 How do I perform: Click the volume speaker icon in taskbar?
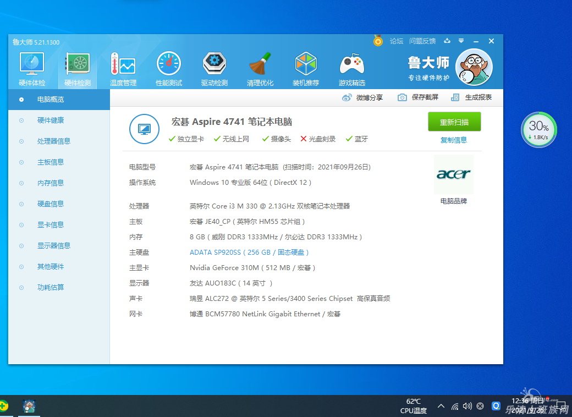pos(468,407)
